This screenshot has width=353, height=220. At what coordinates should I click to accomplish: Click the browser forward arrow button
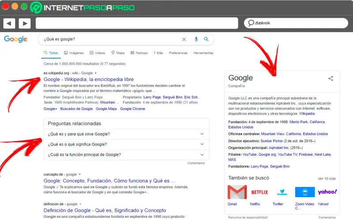click(25, 23)
